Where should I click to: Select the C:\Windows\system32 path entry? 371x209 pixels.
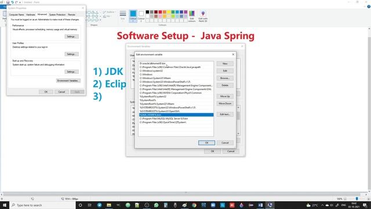176,71
